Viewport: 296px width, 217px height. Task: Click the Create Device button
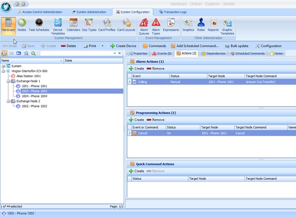(123, 46)
